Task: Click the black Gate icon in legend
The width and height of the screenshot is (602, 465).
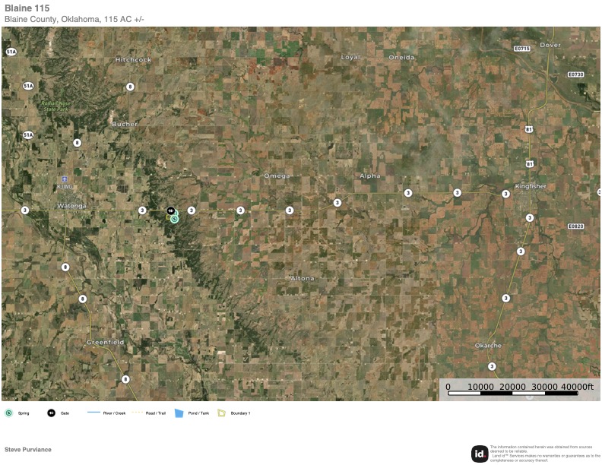Action: (x=51, y=413)
